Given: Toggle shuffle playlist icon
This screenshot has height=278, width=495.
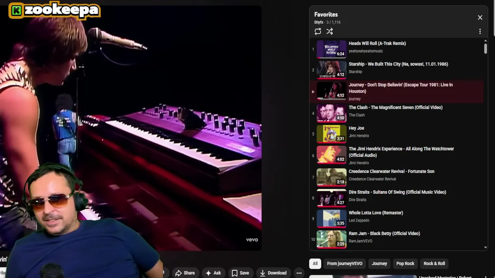Looking at the screenshot, I should [329, 32].
